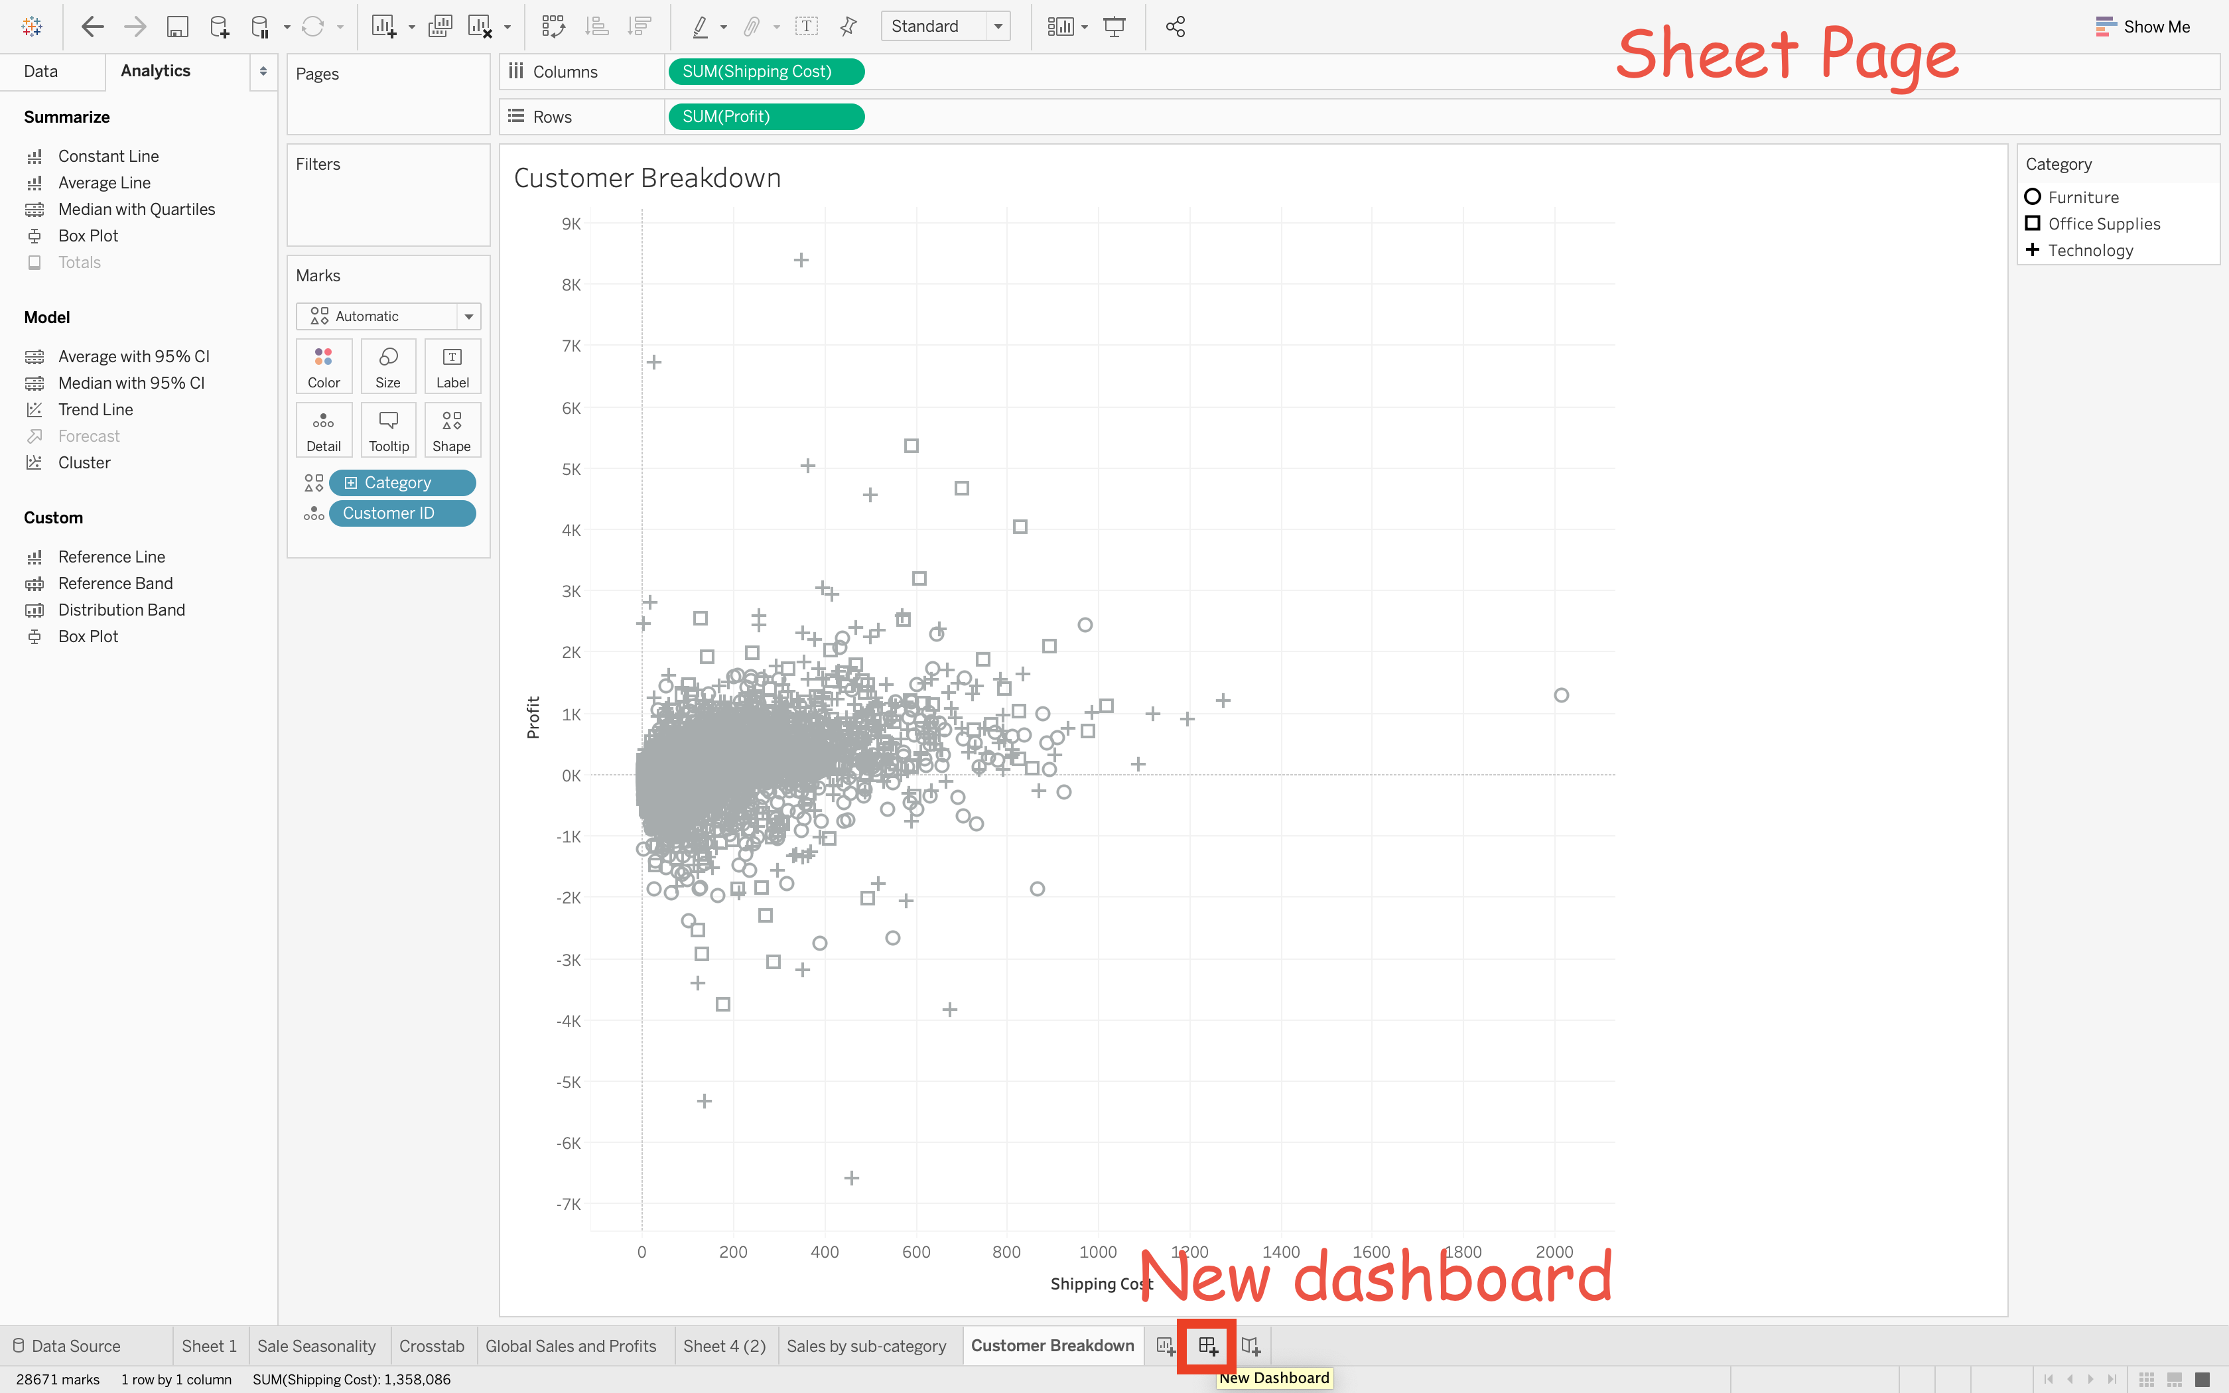Open Presentation Mode from the toolbar
Viewport: 2229px width, 1393px height.
tap(1114, 27)
